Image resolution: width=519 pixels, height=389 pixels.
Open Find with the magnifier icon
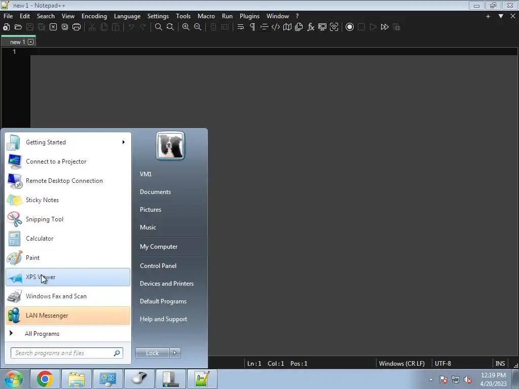159,27
